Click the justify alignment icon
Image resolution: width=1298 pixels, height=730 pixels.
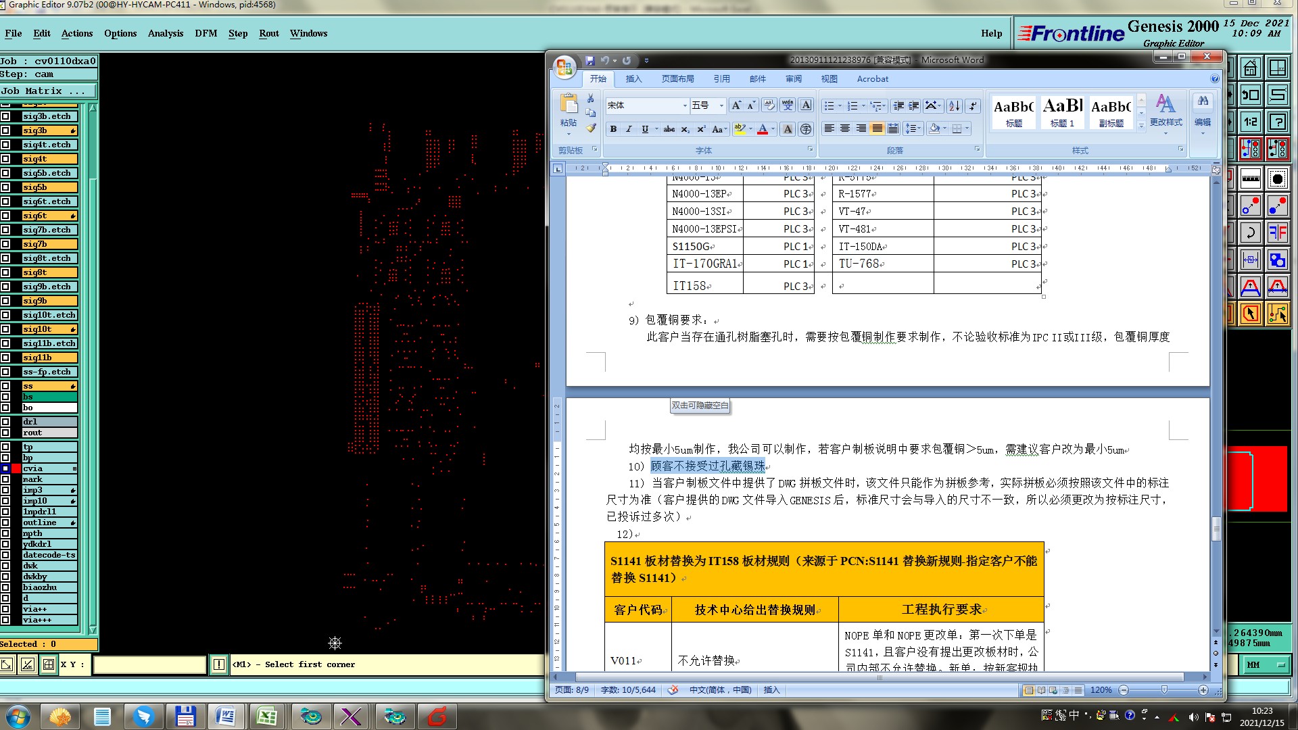point(877,128)
